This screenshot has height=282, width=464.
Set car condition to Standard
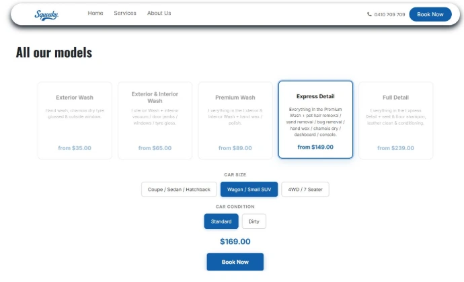pos(221,221)
